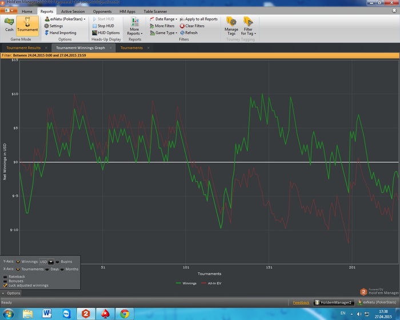
Task: Click HoldemManager2 database in status bar
Action: pyautogui.click(x=333, y=303)
